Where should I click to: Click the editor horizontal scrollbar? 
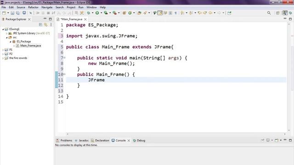[x=176, y=134]
